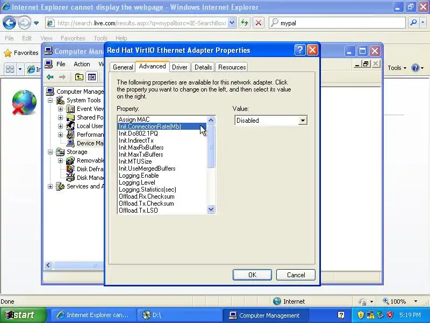Select the Advanced tab
Viewport: 430px width, 323px height.
[152, 66]
